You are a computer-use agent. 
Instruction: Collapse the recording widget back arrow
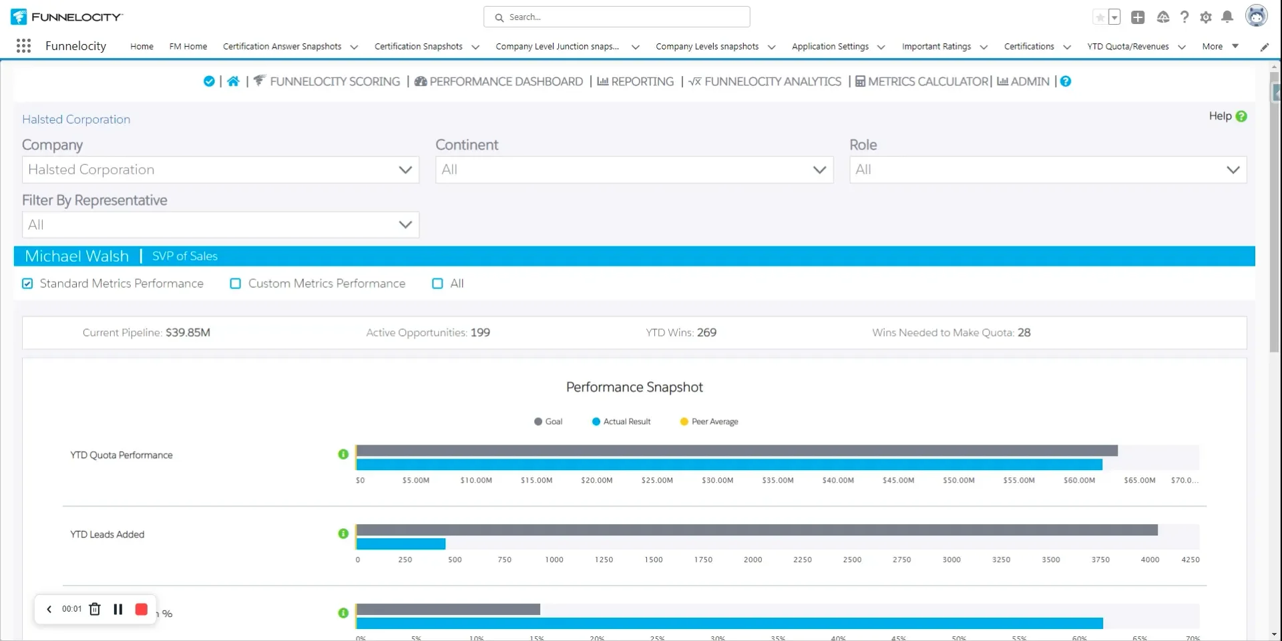click(49, 609)
